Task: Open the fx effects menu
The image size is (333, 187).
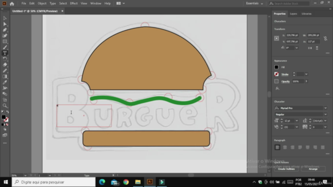Action: click(x=277, y=88)
